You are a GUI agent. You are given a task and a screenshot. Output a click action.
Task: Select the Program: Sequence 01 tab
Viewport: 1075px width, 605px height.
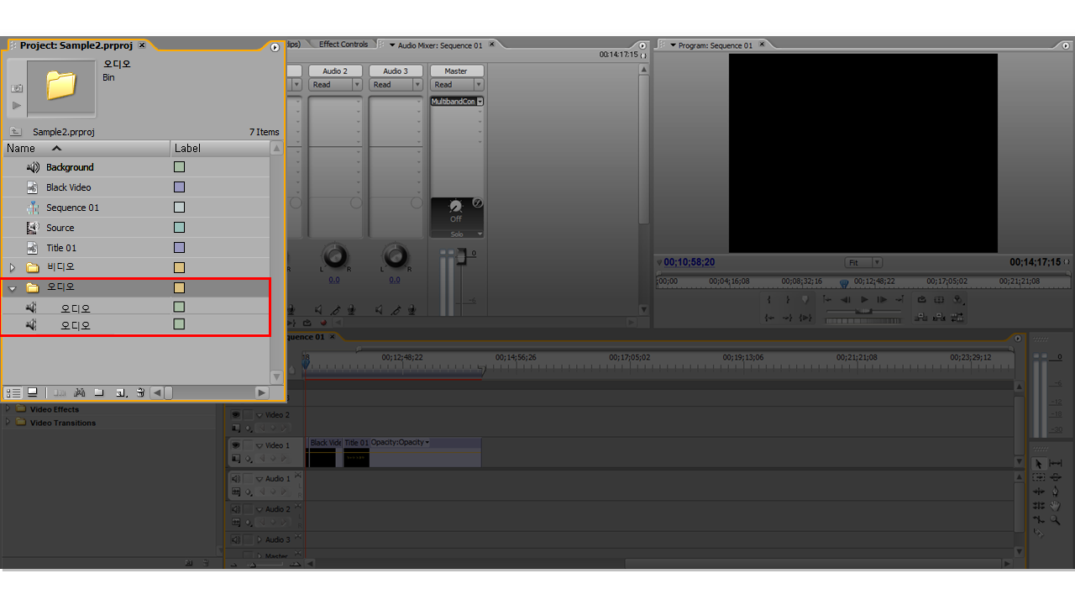715,45
